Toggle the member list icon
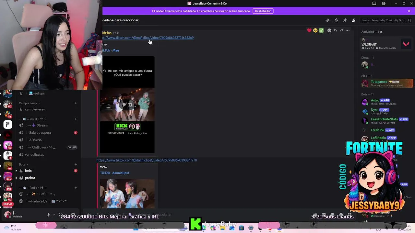 point(353,20)
